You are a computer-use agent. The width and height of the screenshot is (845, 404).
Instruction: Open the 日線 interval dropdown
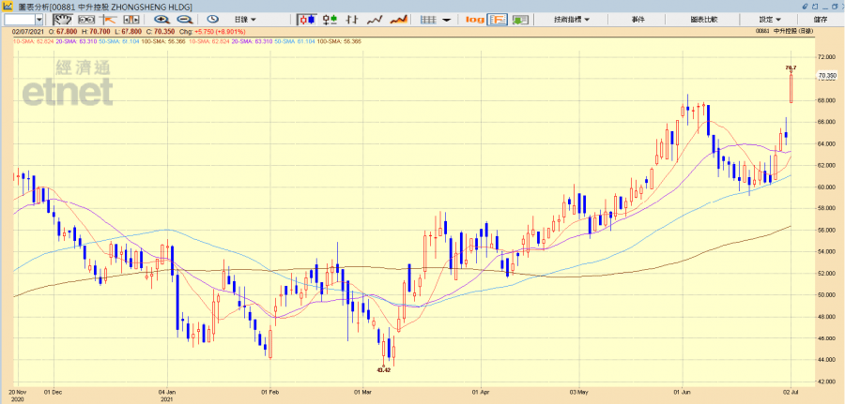[x=246, y=19]
